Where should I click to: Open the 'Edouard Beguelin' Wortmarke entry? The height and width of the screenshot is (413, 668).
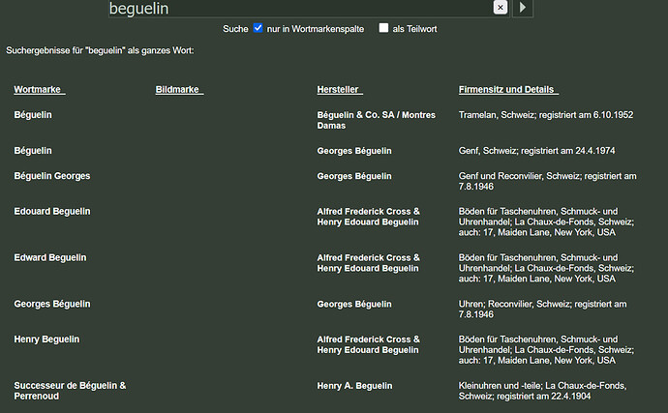coord(51,211)
